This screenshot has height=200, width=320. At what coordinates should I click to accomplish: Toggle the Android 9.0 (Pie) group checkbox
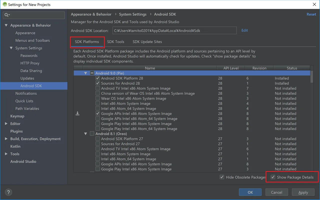click(92, 73)
